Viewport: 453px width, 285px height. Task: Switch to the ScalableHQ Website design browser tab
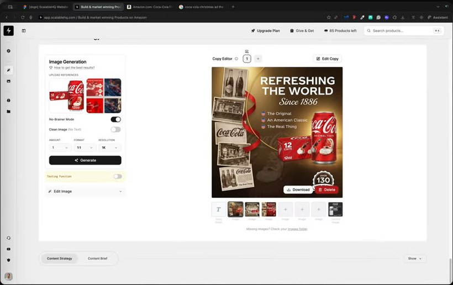pos(46,7)
